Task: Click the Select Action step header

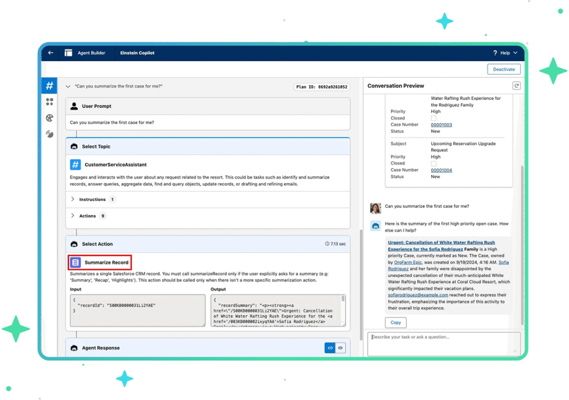Action: [208, 244]
